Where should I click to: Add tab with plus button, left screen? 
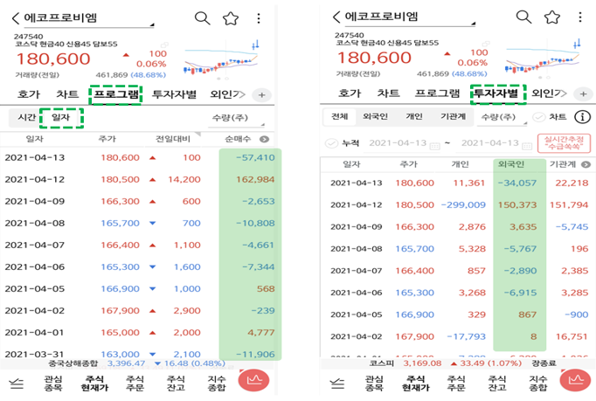[261, 95]
